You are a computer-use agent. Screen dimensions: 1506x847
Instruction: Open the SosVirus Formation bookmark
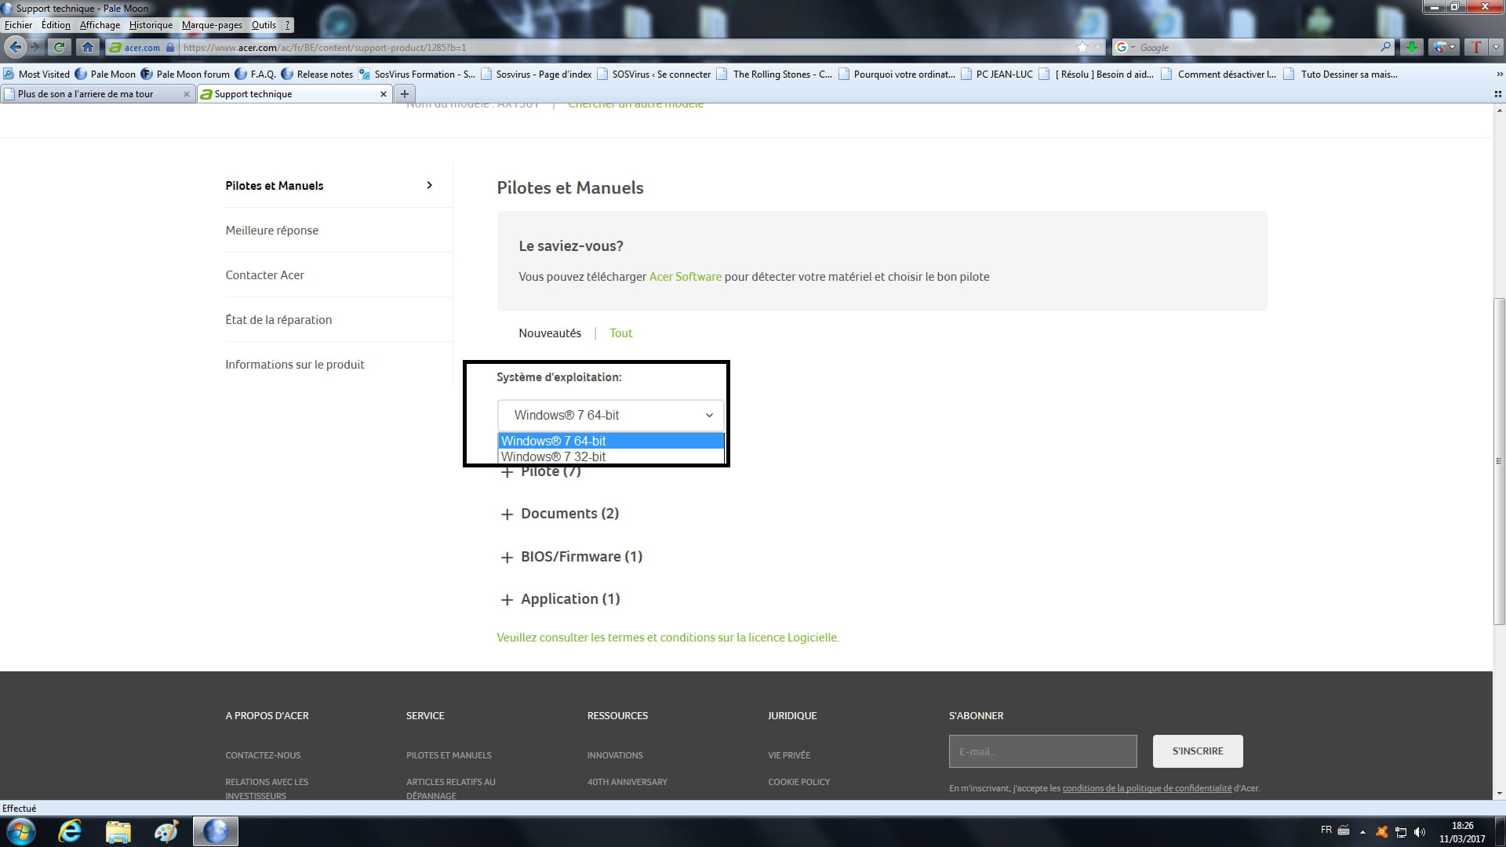coord(417,75)
